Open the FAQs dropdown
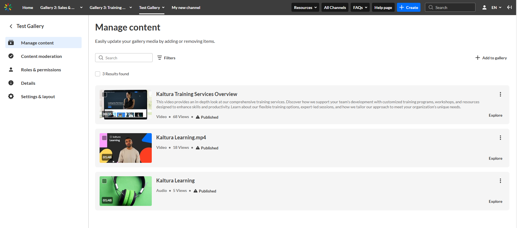 click(x=360, y=8)
